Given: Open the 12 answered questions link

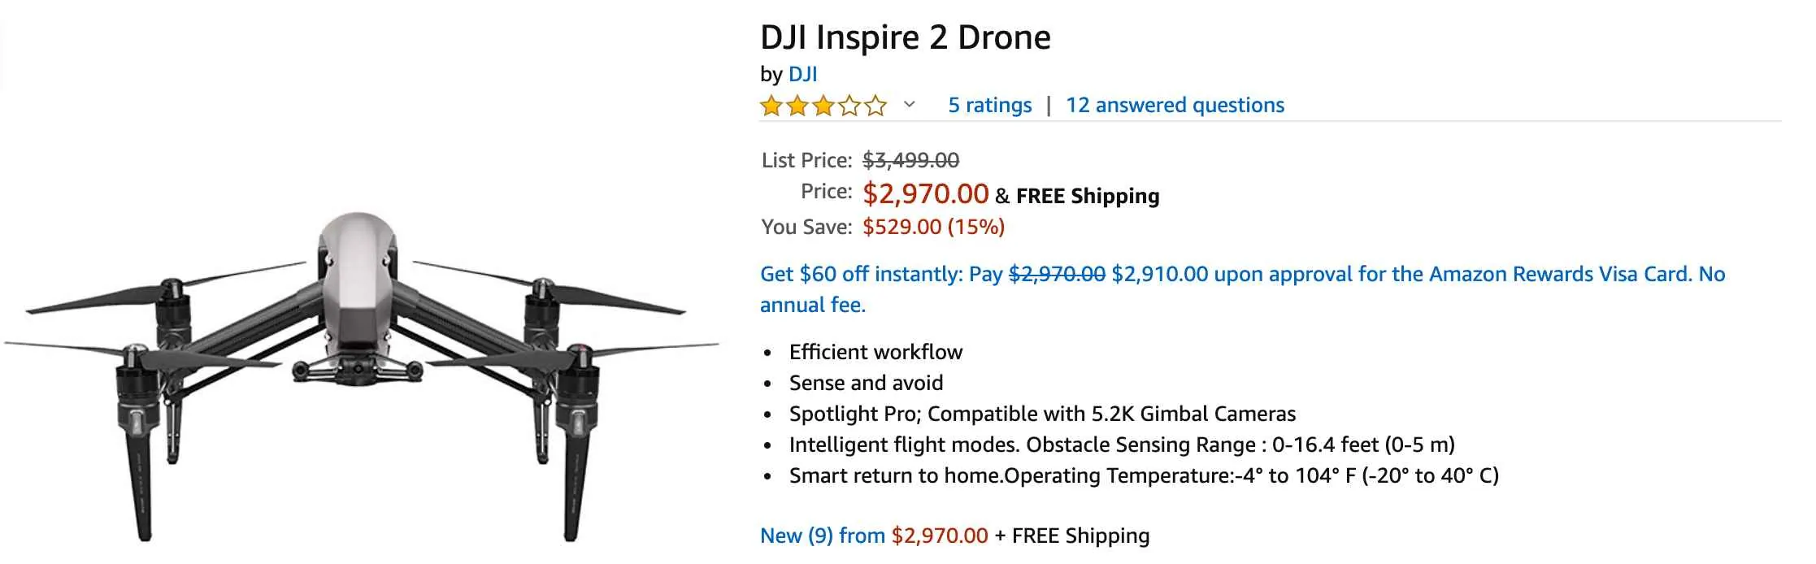Looking at the screenshot, I should tap(1175, 105).
